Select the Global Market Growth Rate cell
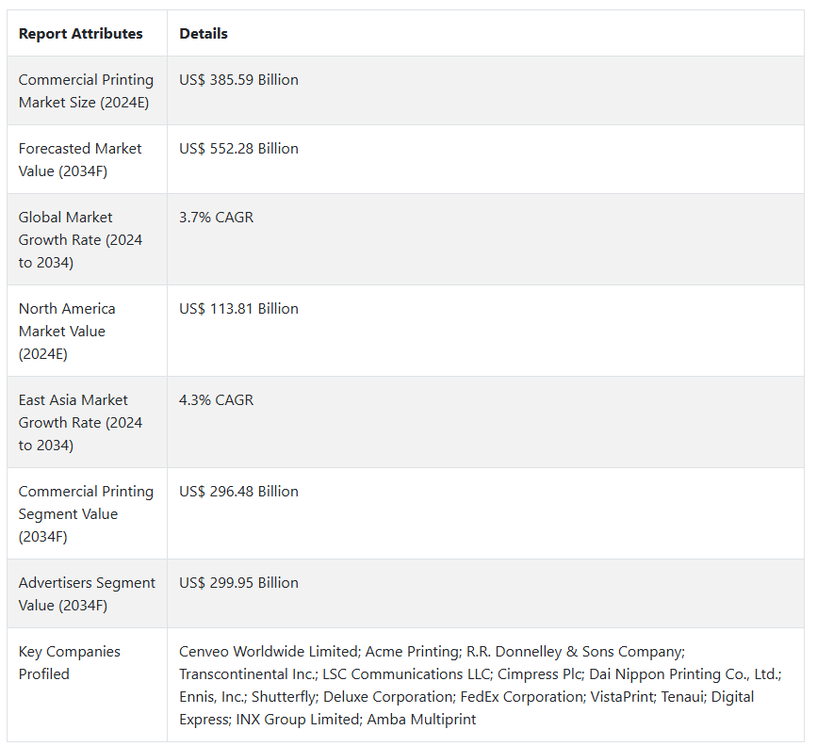Viewport: 817px width, 746px height. point(81,240)
